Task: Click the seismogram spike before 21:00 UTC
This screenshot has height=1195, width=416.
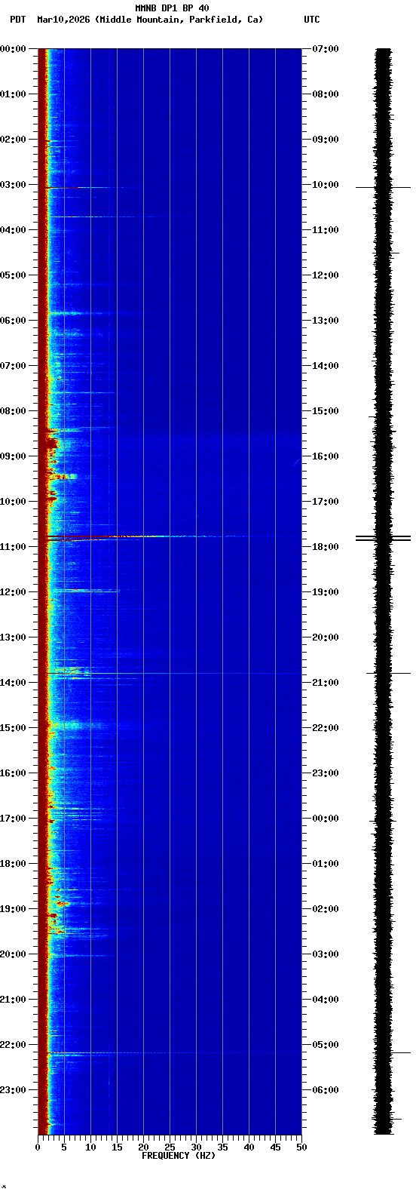Action: (x=389, y=673)
